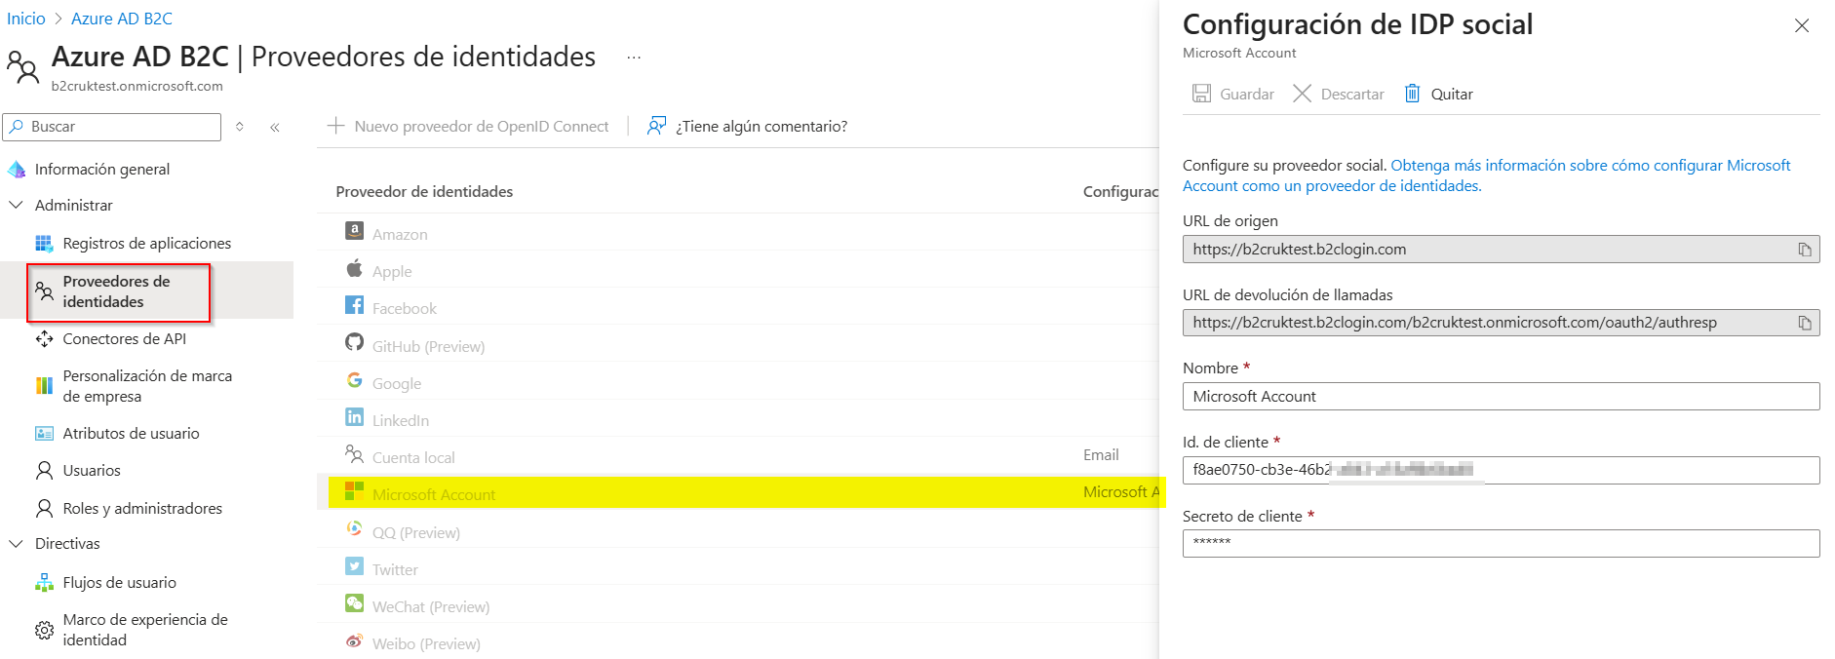This screenshot has width=1835, height=659.
Task: Click the plus icon for new OpenID provider
Action: point(335,126)
